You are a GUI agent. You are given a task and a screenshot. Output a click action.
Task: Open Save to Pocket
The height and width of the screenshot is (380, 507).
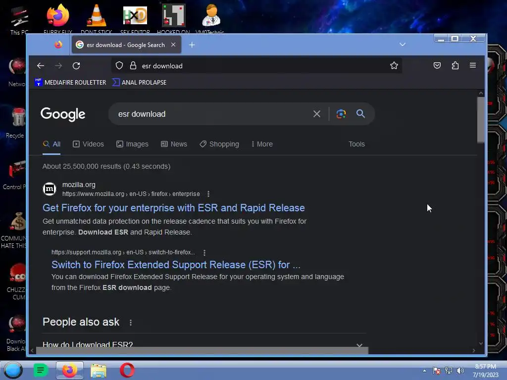click(x=437, y=66)
